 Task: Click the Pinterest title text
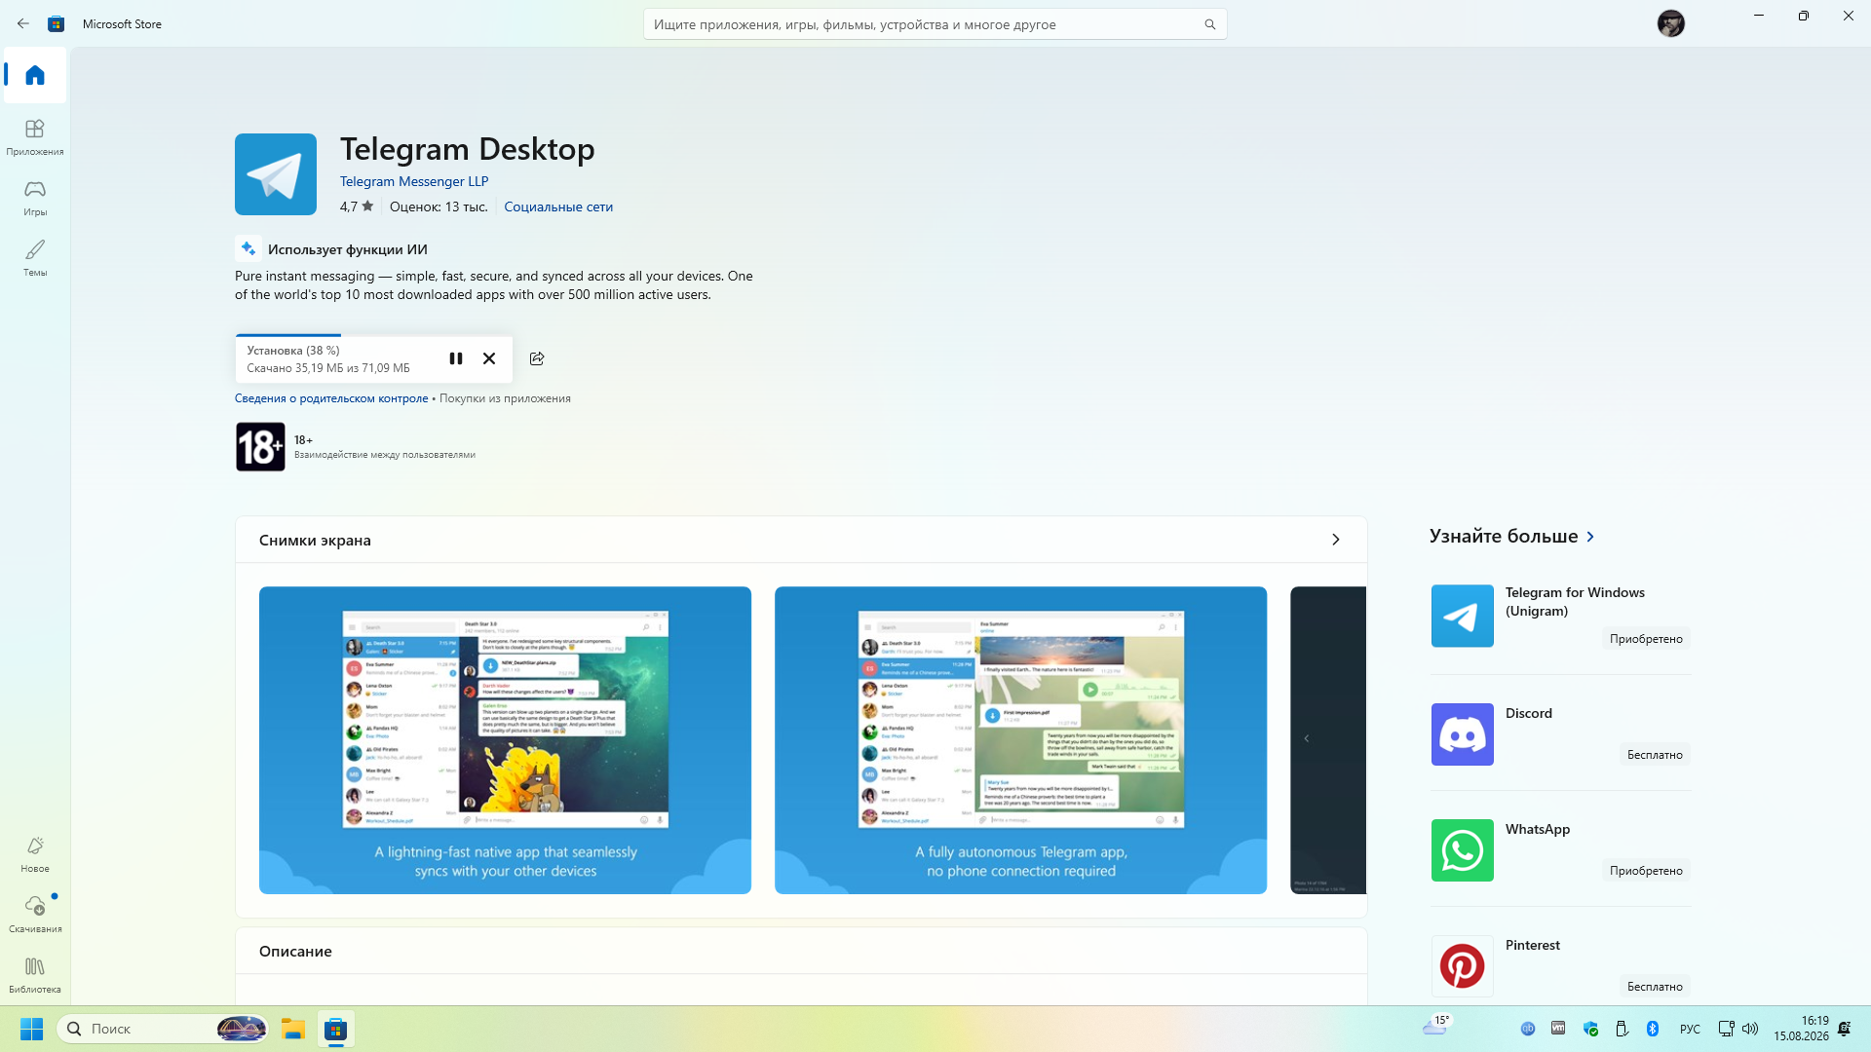1533,945
